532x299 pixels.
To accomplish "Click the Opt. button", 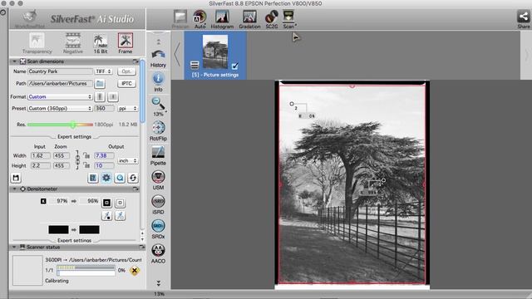I will (x=126, y=71).
